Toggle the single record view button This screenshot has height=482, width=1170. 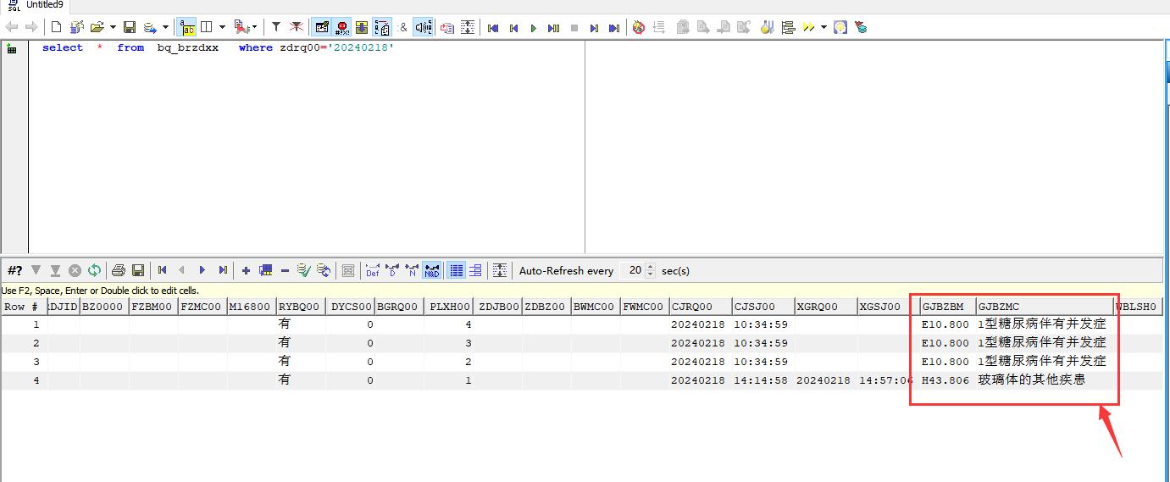(475, 270)
